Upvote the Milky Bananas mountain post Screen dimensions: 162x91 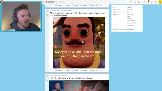click(47, 11)
